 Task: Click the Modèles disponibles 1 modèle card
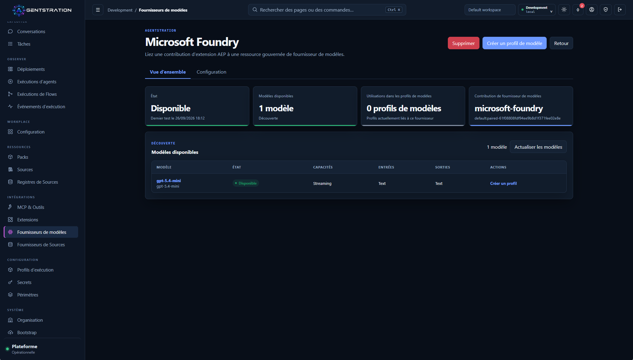(x=305, y=106)
